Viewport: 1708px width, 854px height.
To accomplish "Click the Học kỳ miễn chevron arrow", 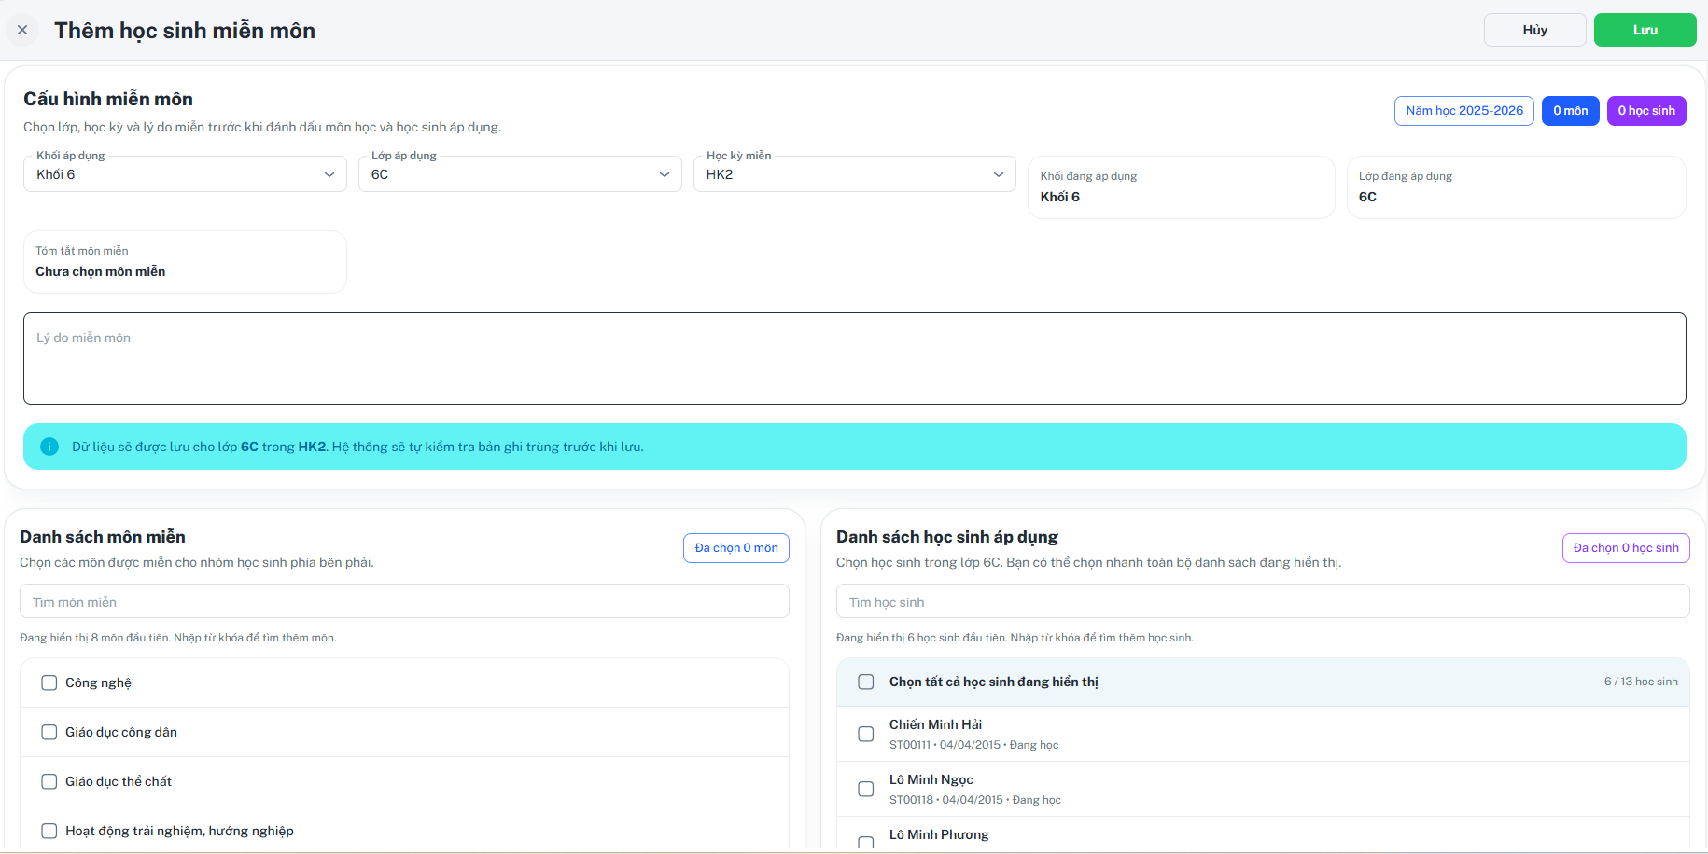I will 999,174.
